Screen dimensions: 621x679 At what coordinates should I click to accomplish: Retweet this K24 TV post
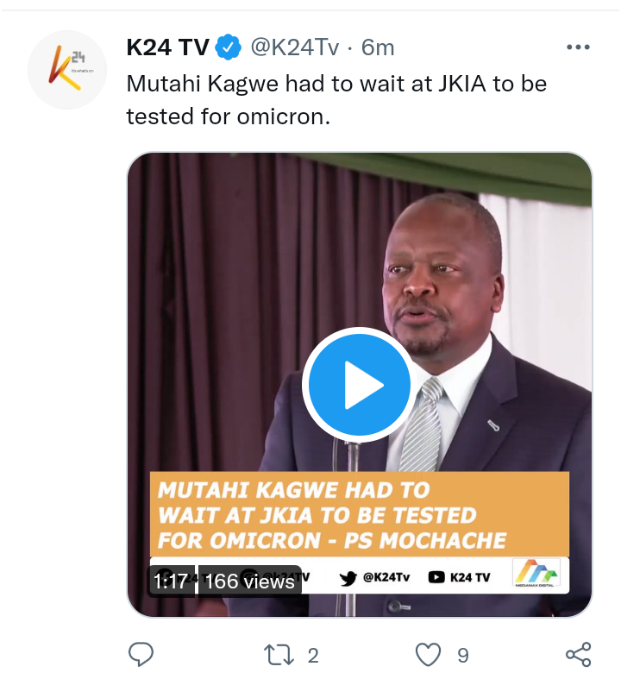[279, 655]
